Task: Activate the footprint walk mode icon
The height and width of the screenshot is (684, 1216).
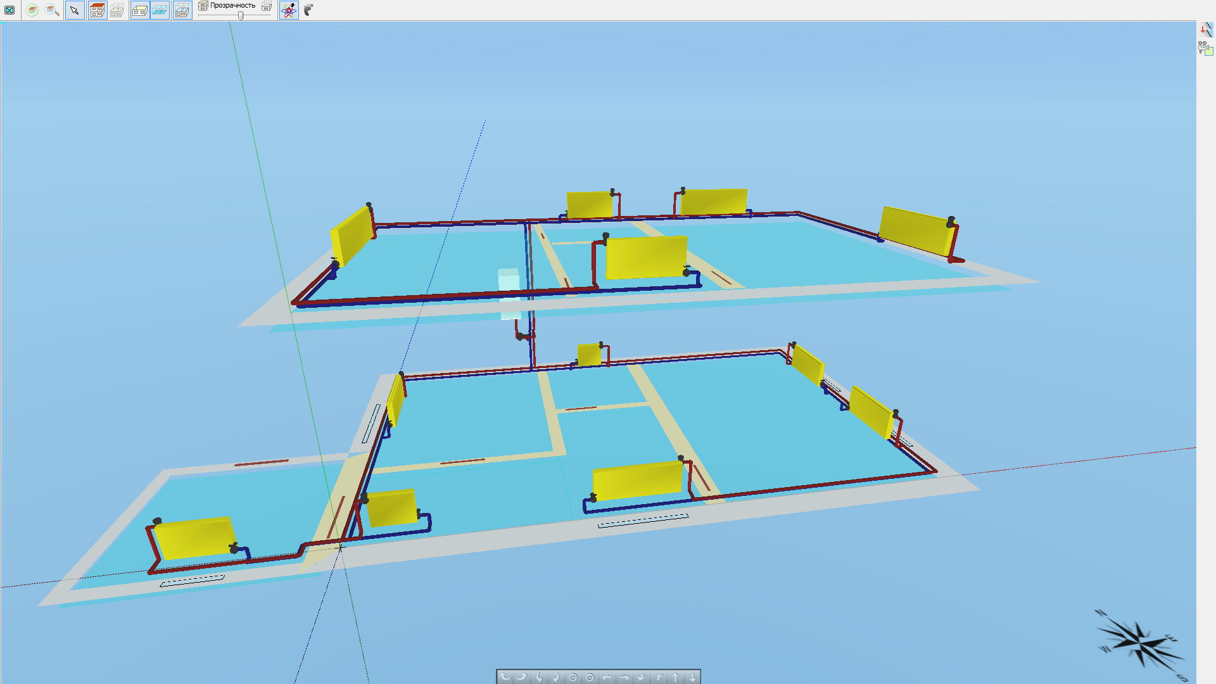Action: coord(308,10)
